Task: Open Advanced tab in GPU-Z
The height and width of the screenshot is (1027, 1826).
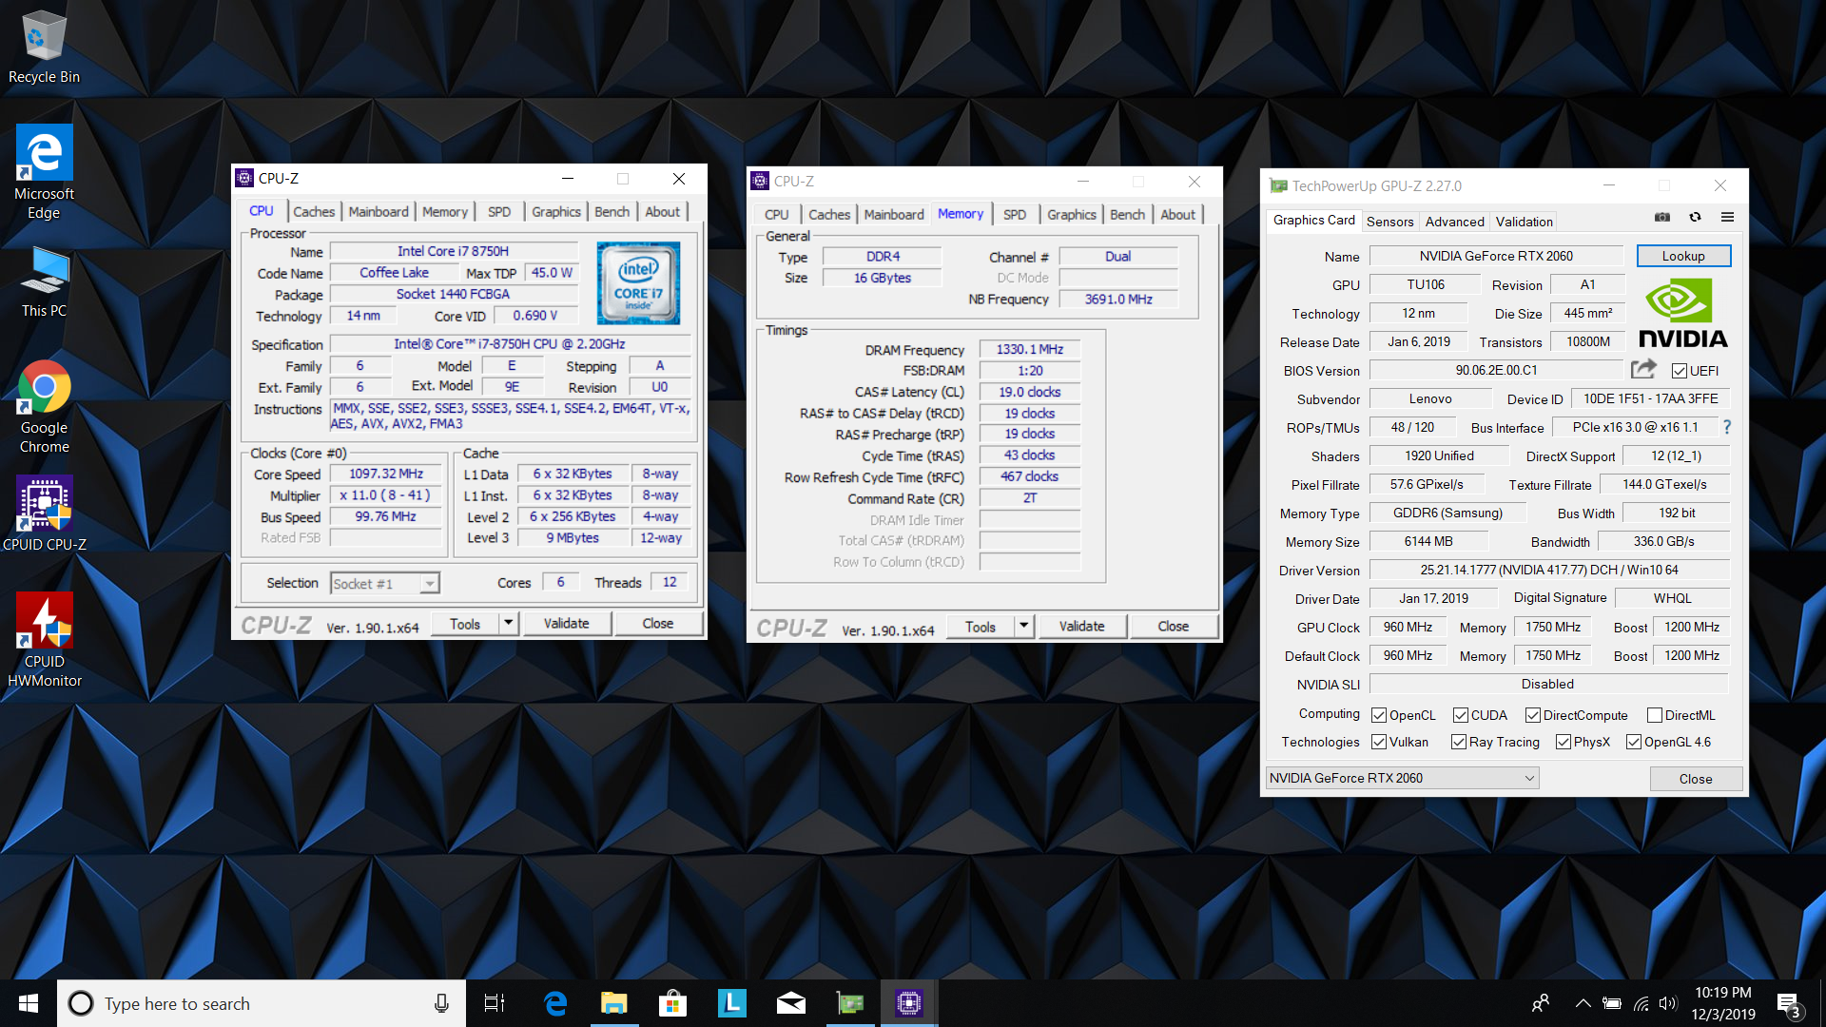Action: click(x=1454, y=222)
